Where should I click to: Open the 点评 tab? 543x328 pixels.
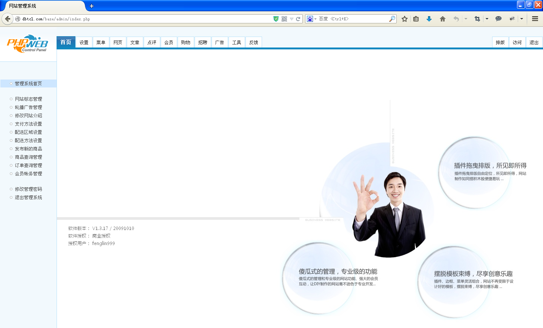pos(152,42)
